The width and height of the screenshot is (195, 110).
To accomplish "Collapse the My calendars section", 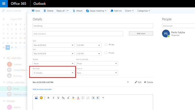I will coord(4,58).
